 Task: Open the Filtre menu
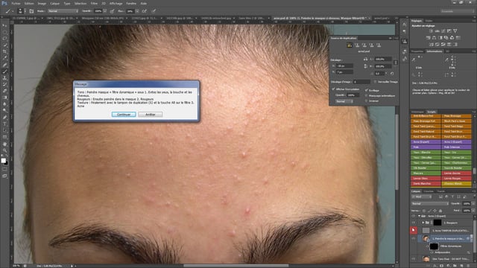click(95, 3)
